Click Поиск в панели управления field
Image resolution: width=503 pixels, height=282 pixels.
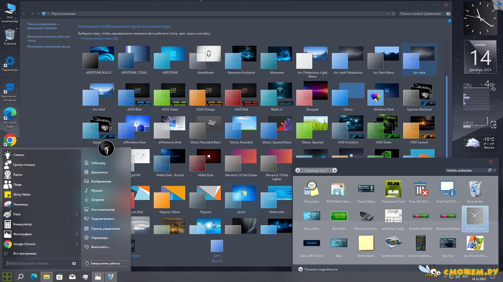(420, 14)
